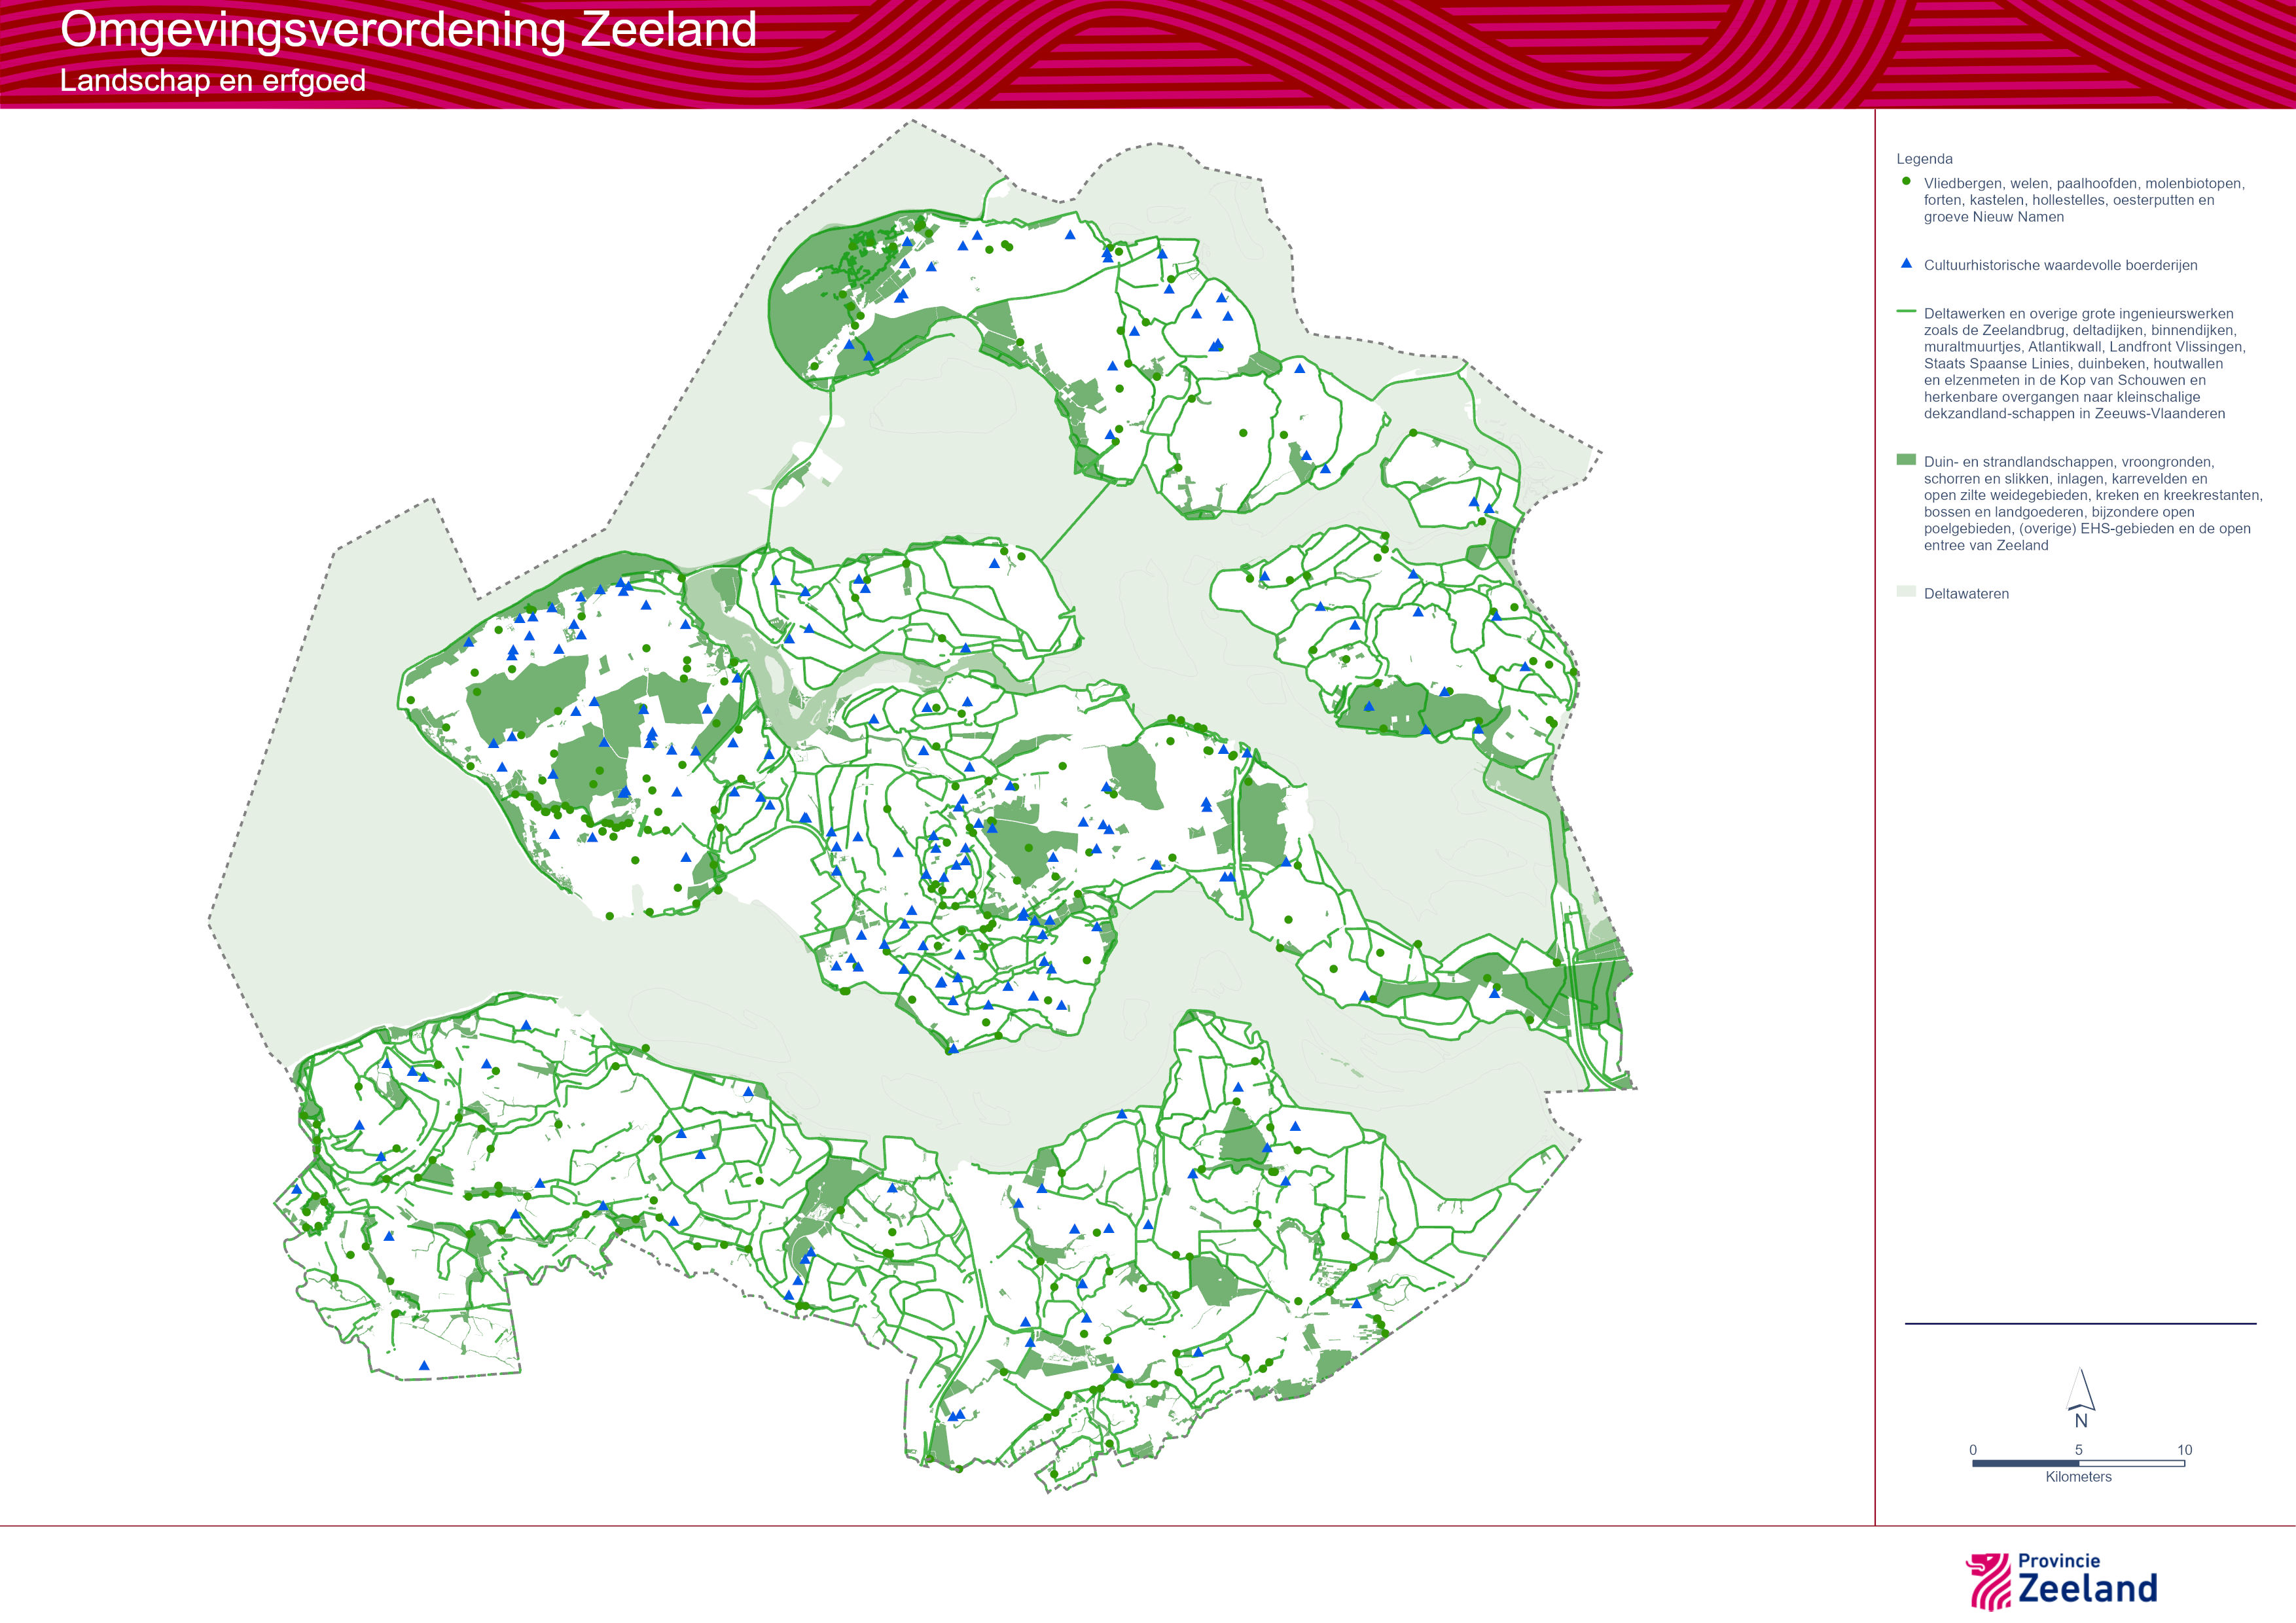
Task: Click the green line Deltawerken legend symbol
Action: pyautogui.click(x=1906, y=312)
